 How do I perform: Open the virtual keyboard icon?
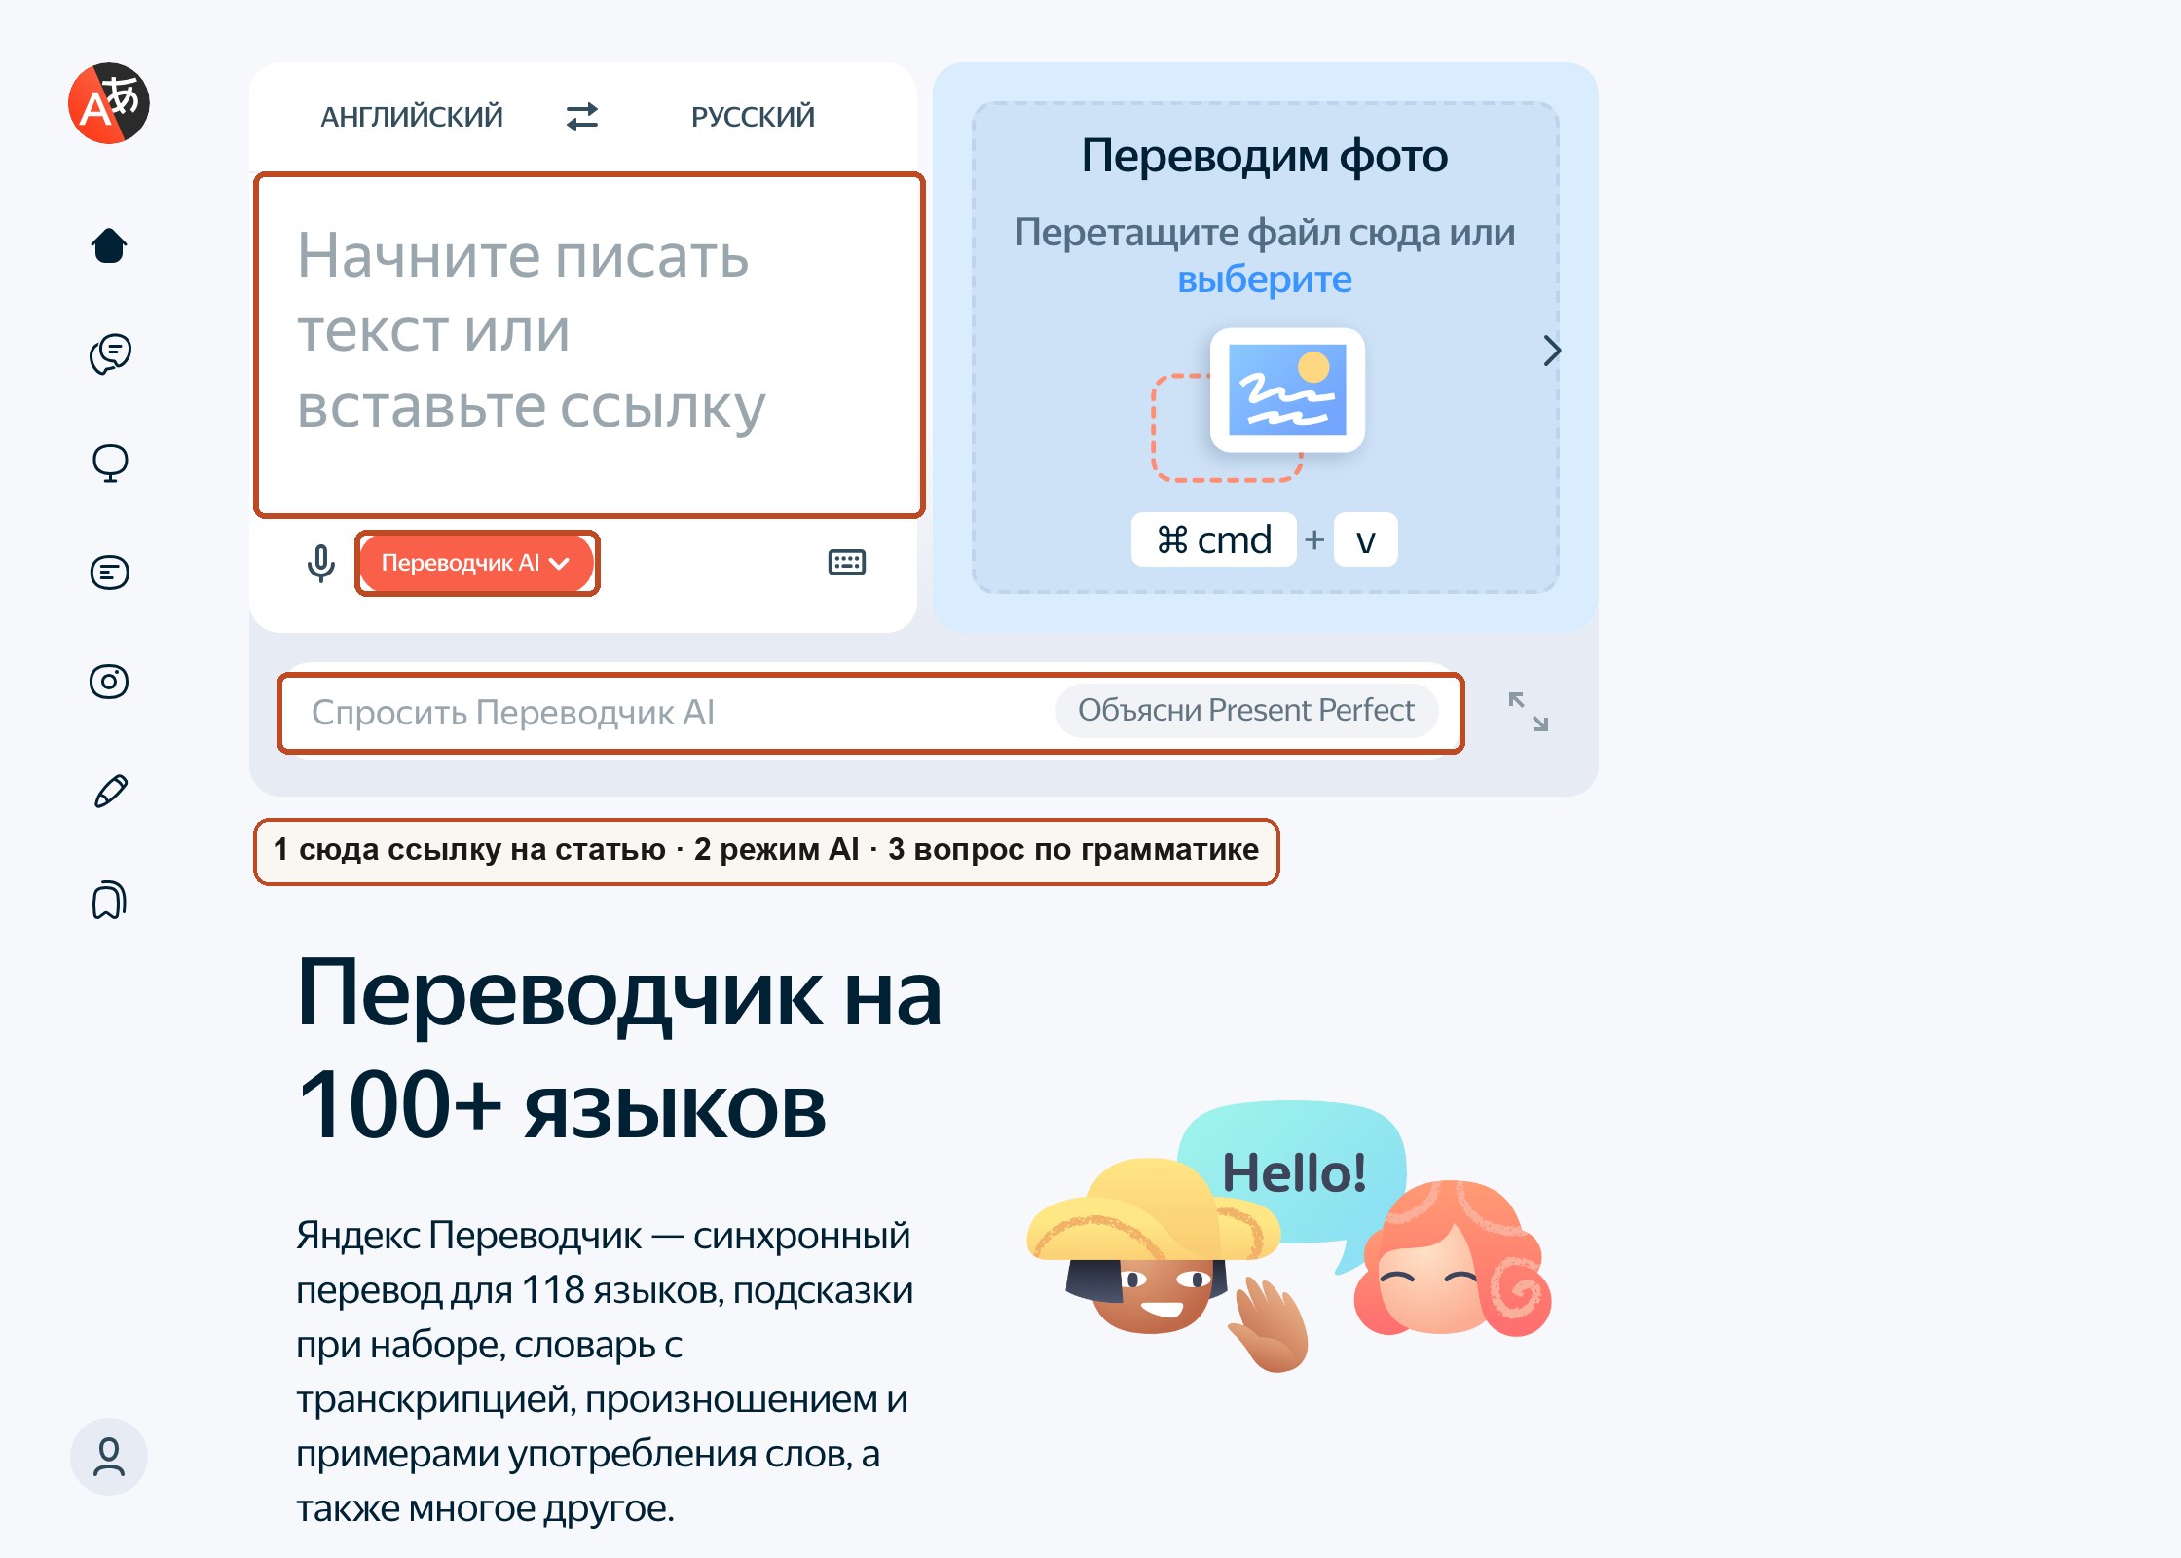click(847, 562)
